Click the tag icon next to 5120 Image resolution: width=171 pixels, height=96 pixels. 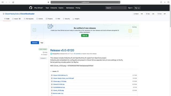click(43, 53)
